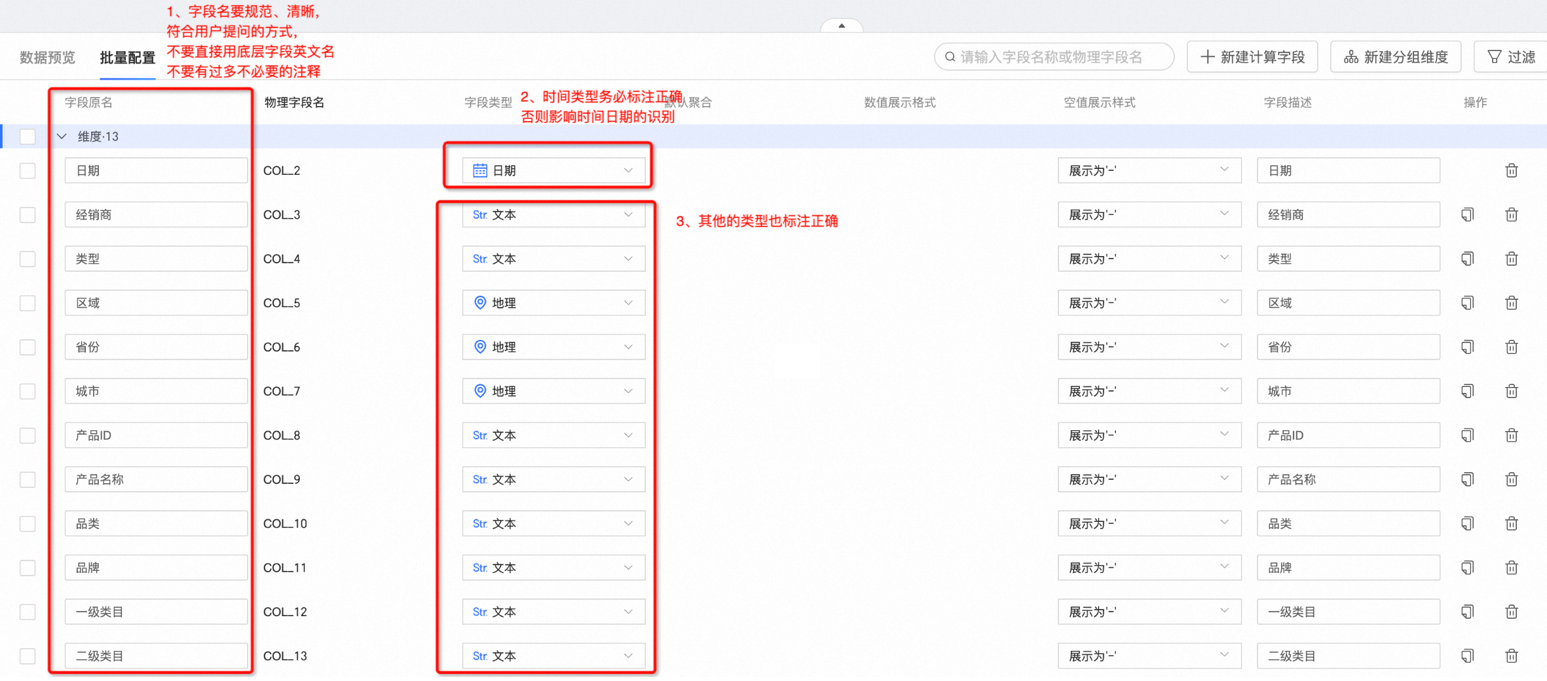Edit the 二级类目 field name input
Image resolution: width=1547 pixels, height=681 pixels.
[156, 655]
